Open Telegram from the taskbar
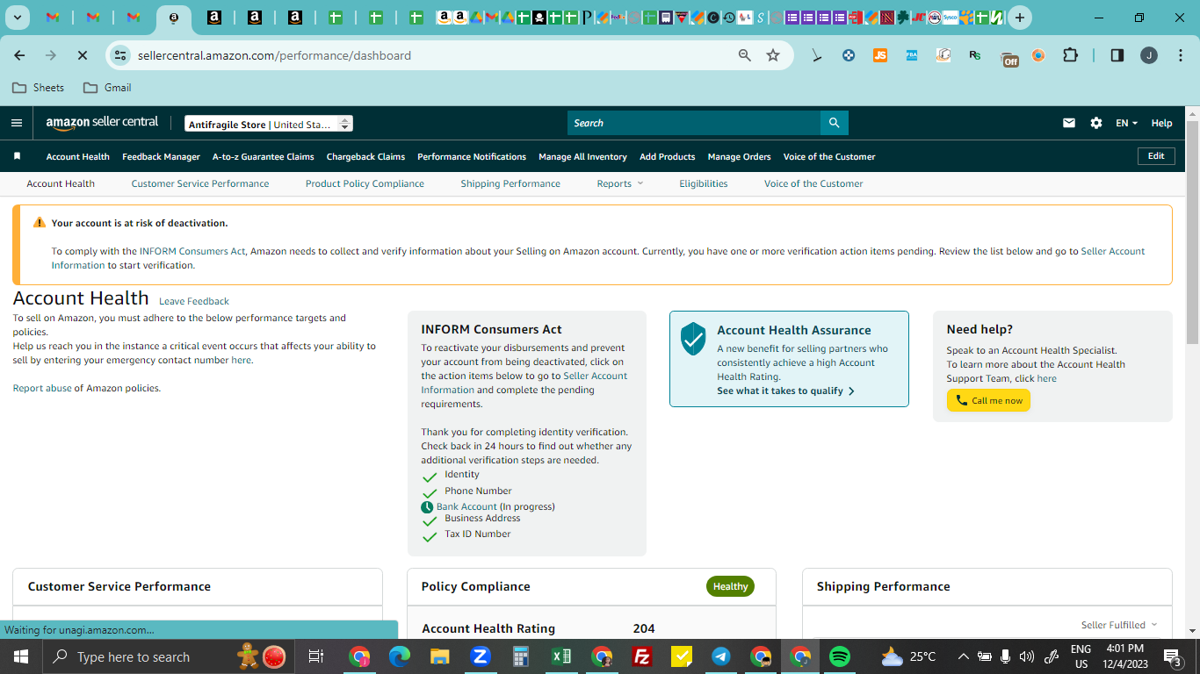This screenshot has height=674, width=1200. (x=721, y=656)
